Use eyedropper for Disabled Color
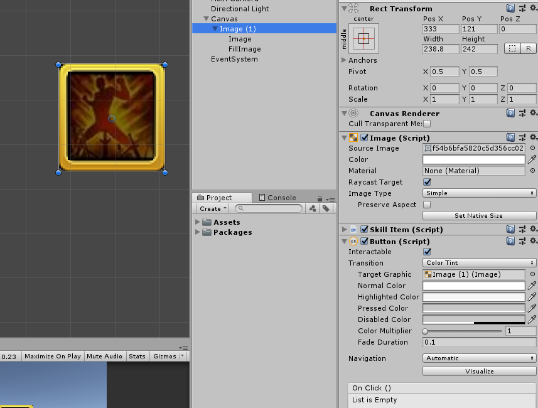 (x=532, y=319)
